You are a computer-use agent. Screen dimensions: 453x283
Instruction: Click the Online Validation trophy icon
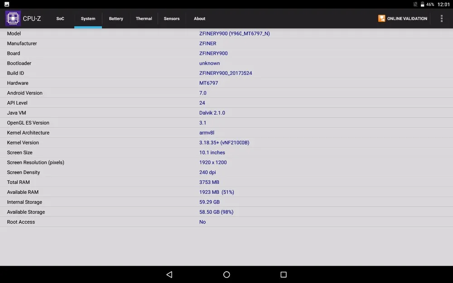[x=381, y=19]
